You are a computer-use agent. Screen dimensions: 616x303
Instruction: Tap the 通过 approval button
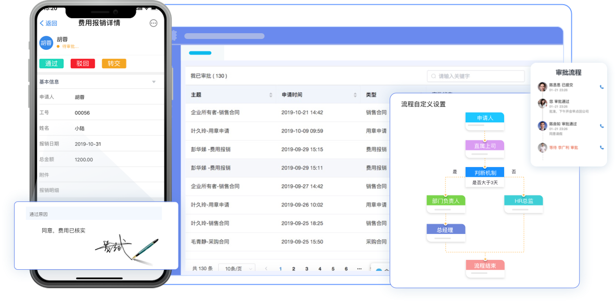(51, 63)
